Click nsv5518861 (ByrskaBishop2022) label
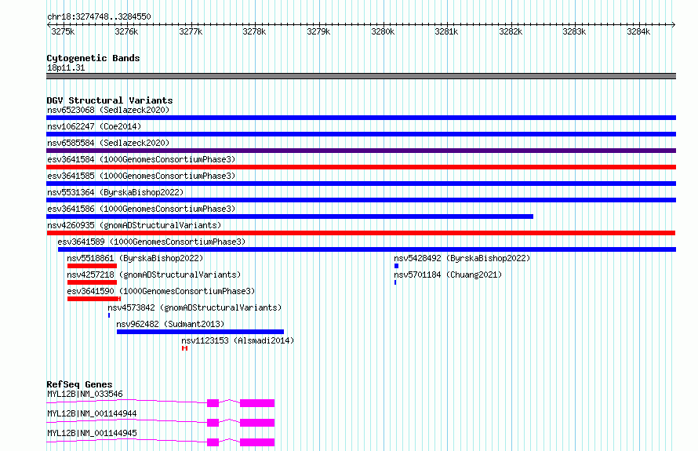Image resolution: width=698 pixels, height=451 pixels. [135, 258]
